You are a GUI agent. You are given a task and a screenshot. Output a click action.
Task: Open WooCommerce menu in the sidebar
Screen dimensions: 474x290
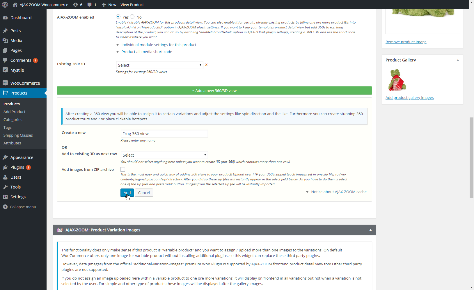point(25,83)
